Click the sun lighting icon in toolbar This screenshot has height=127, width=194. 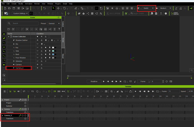point(112,8)
